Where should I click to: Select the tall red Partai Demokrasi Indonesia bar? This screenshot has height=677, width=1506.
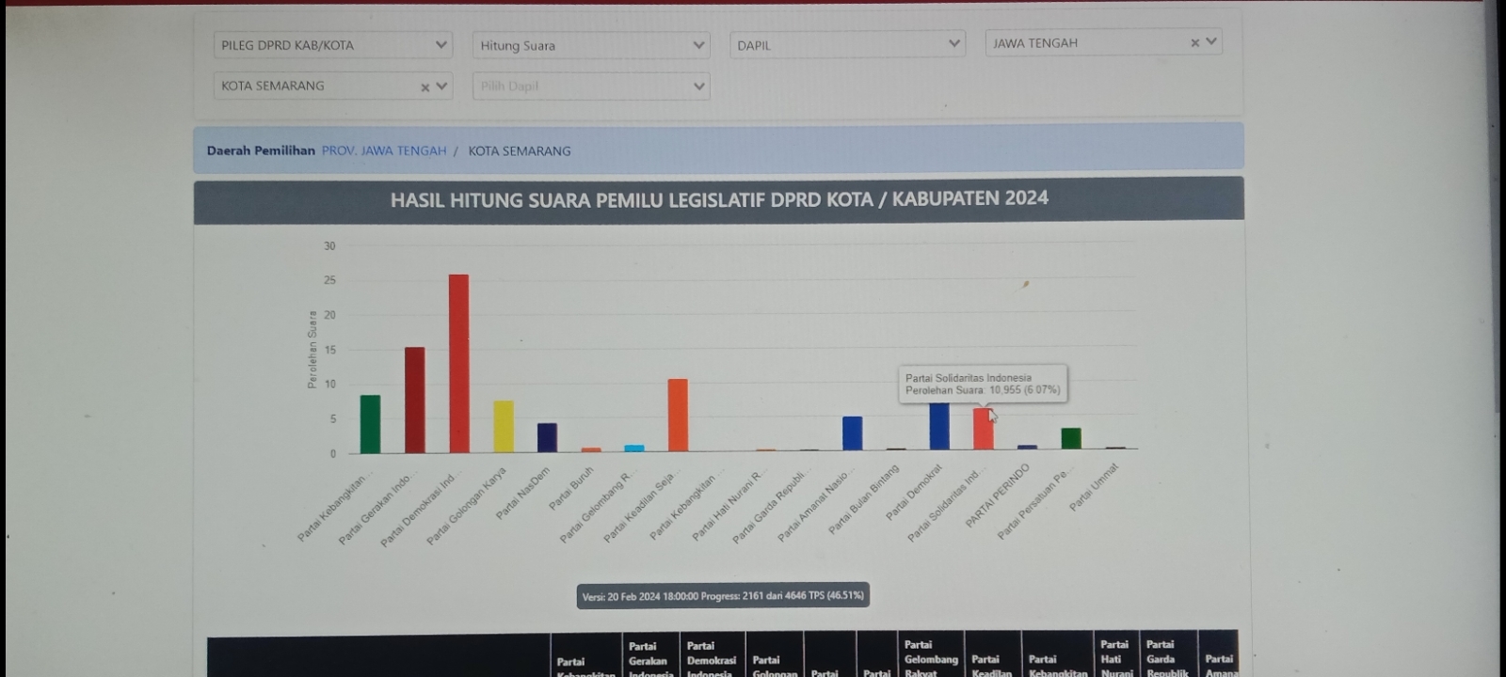(459, 364)
